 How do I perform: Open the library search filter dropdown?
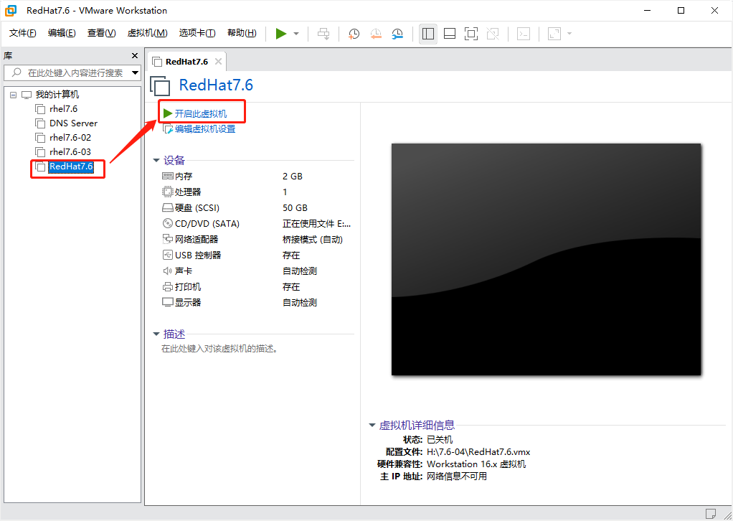pyautogui.click(x=135, y=72)
